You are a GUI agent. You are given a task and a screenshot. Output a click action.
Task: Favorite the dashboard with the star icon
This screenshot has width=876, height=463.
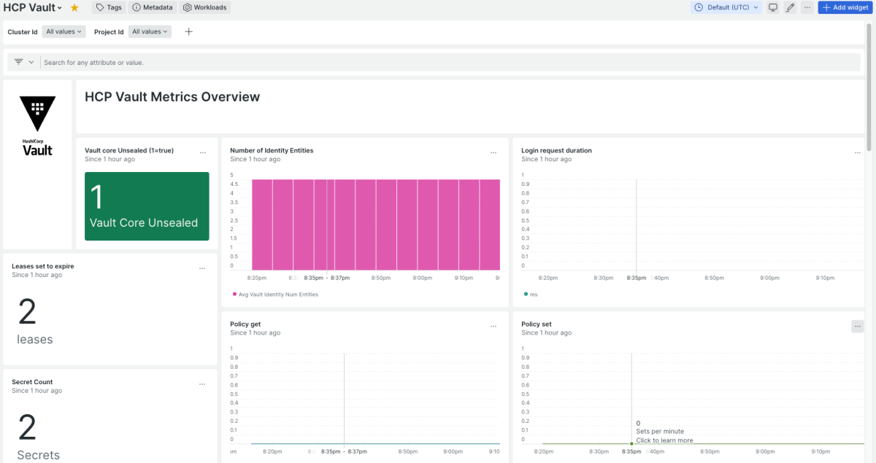tap(74, 7)
